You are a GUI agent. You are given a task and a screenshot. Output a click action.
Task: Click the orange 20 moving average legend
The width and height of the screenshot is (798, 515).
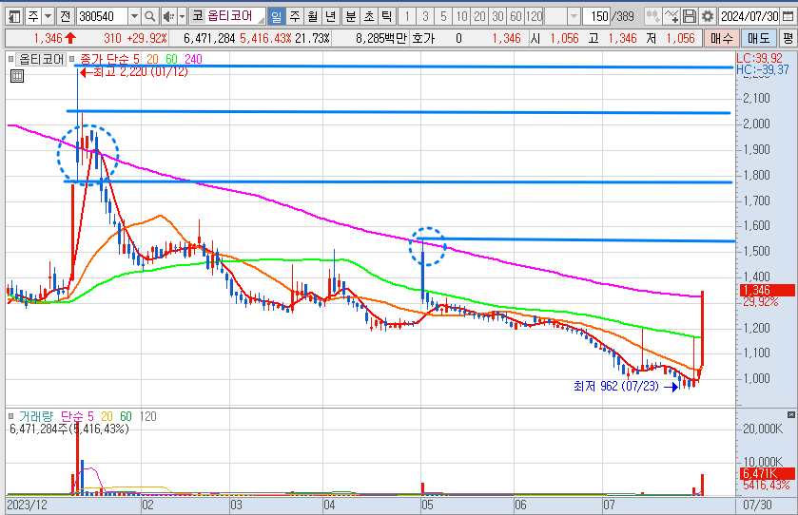click(153, 60)
